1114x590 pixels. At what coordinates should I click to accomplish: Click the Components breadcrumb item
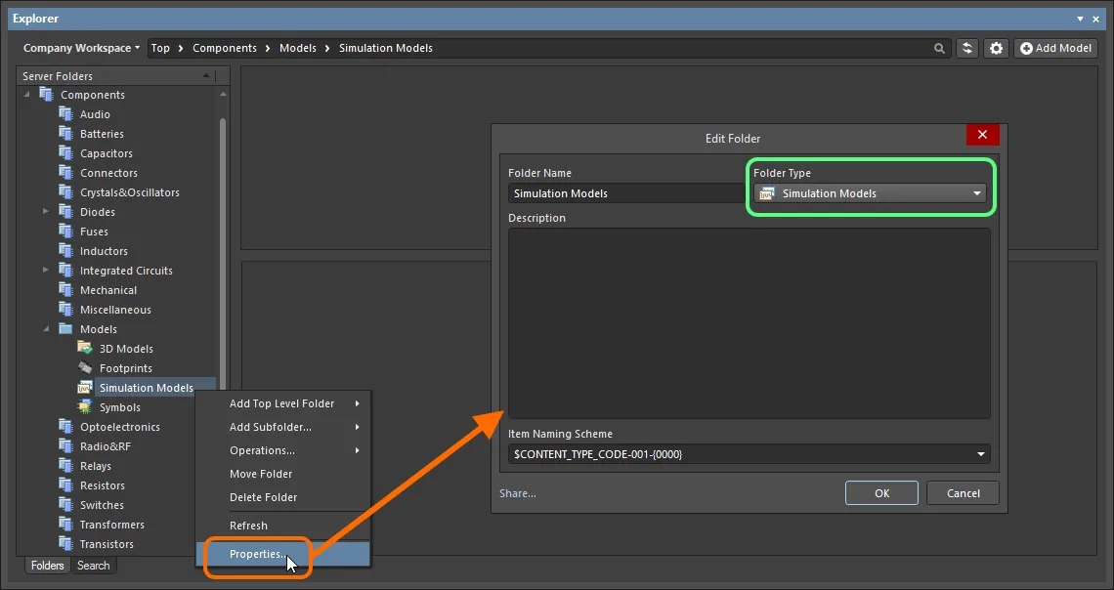point(225,48)
